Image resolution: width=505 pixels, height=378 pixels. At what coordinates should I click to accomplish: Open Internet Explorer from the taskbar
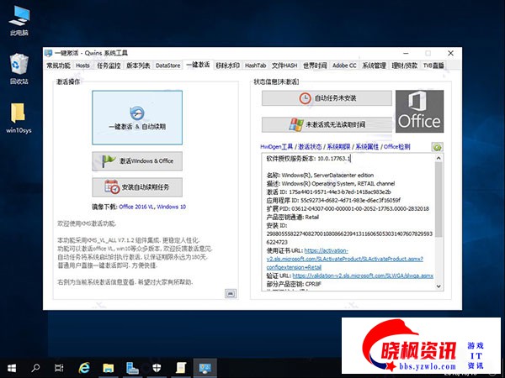(85, 367)
